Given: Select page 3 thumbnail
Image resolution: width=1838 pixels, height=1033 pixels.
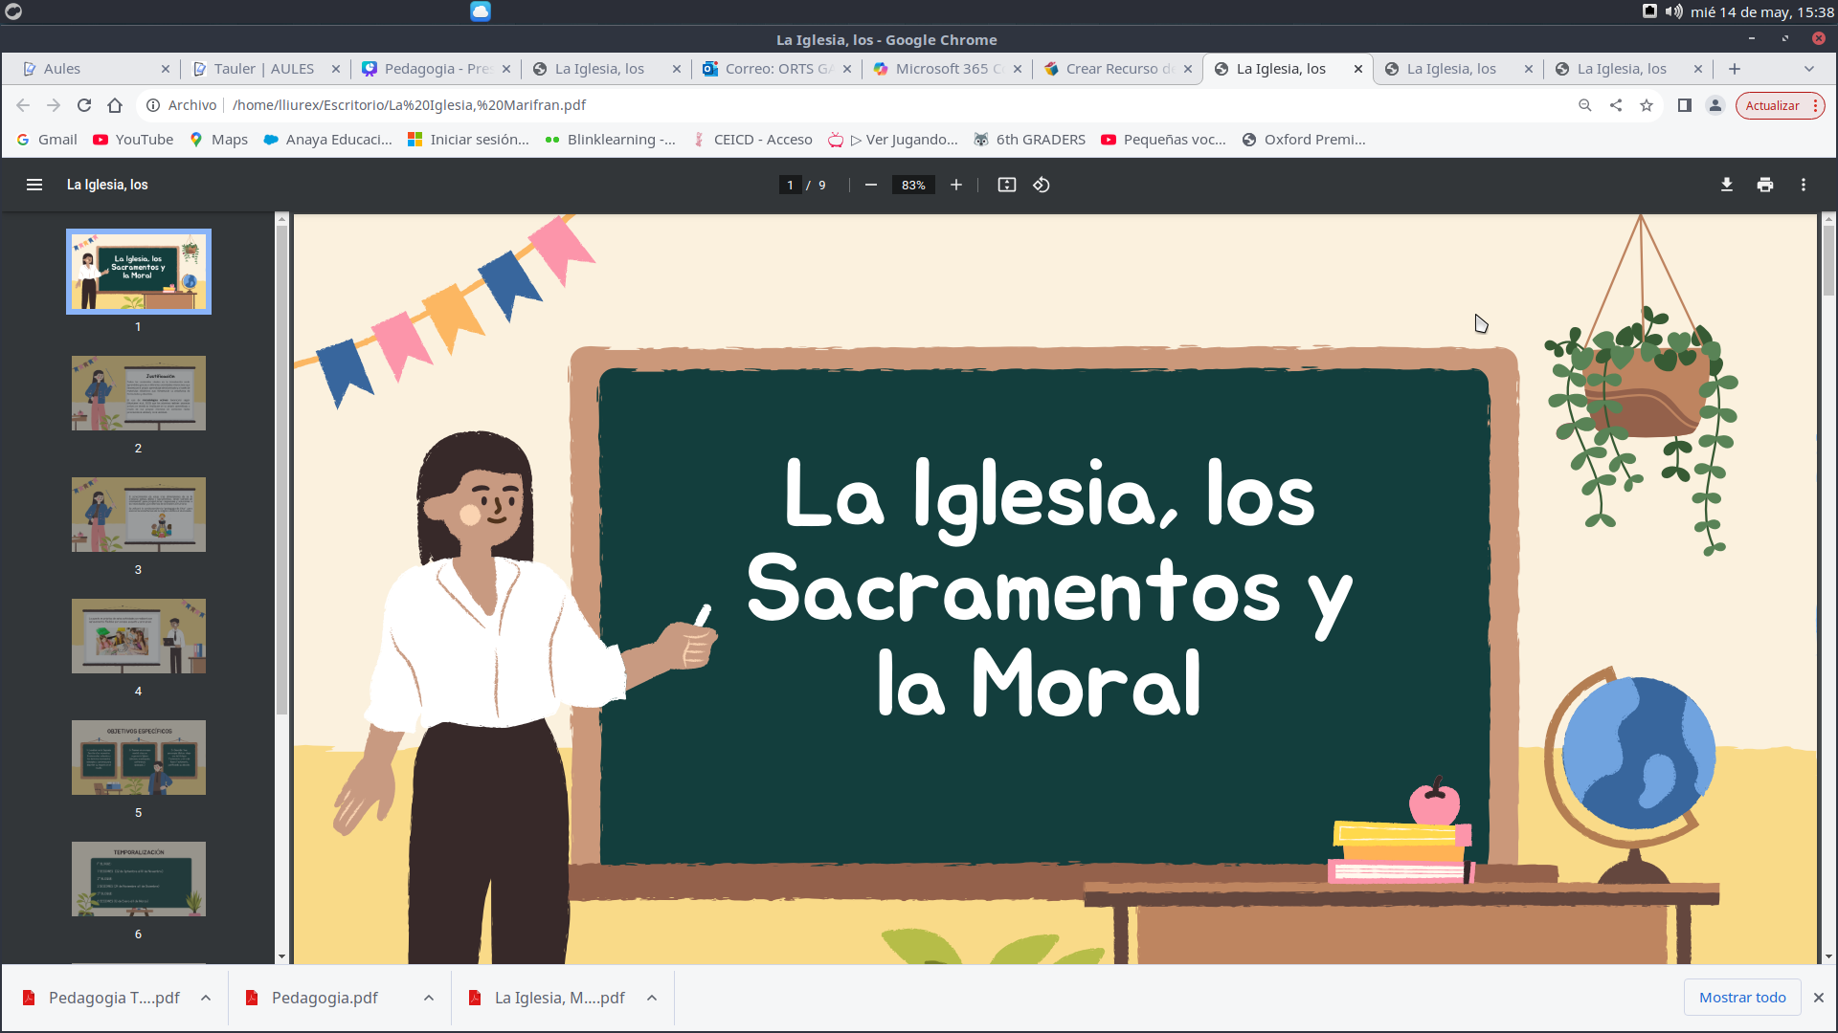Looking at the screenshot, I should [139, 515].
